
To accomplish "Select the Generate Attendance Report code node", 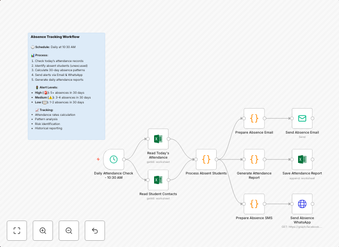I will point(254,159).
